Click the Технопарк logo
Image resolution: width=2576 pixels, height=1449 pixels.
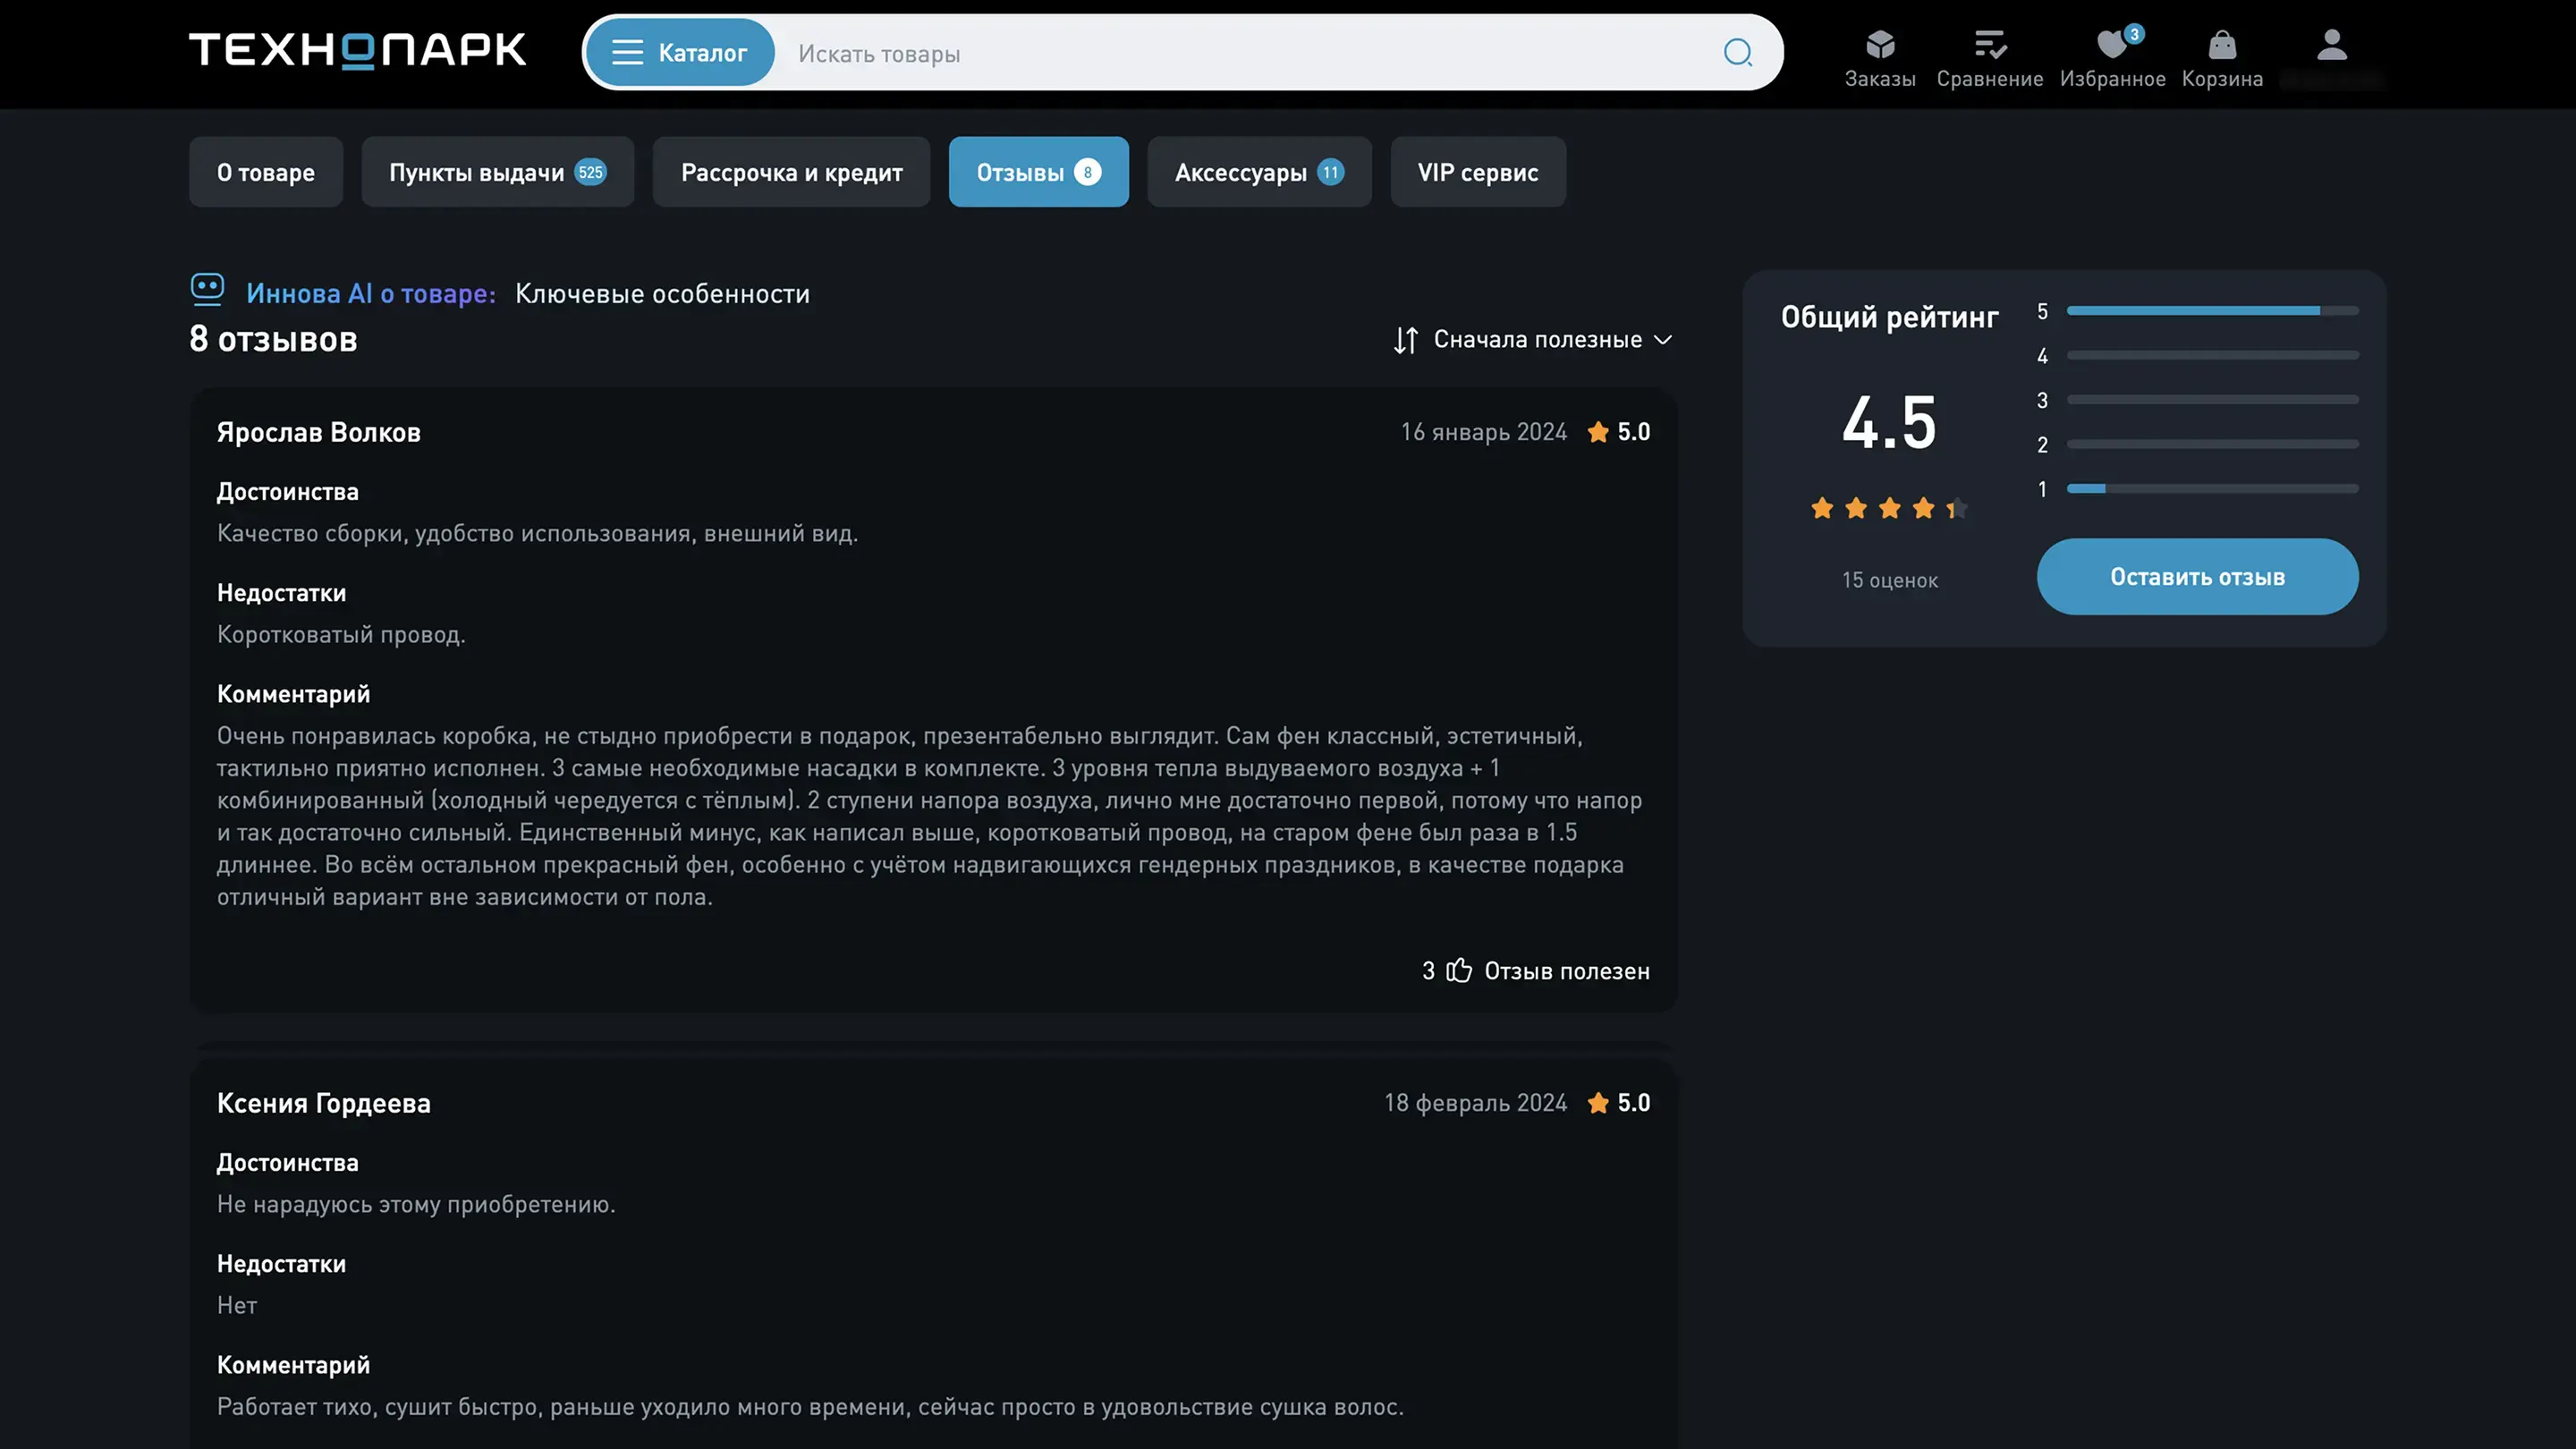(357, 50)
